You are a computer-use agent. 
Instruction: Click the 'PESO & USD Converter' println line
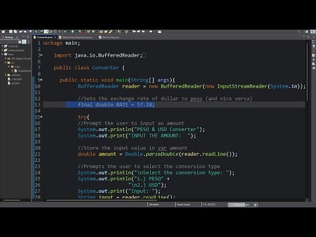pyautogui.click(x=142, y=130)
